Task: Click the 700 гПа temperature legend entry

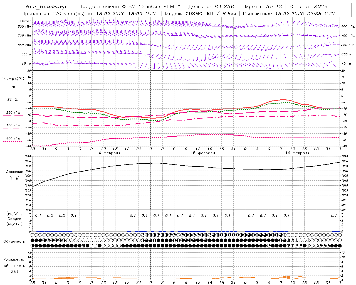Action: (13, 125)
